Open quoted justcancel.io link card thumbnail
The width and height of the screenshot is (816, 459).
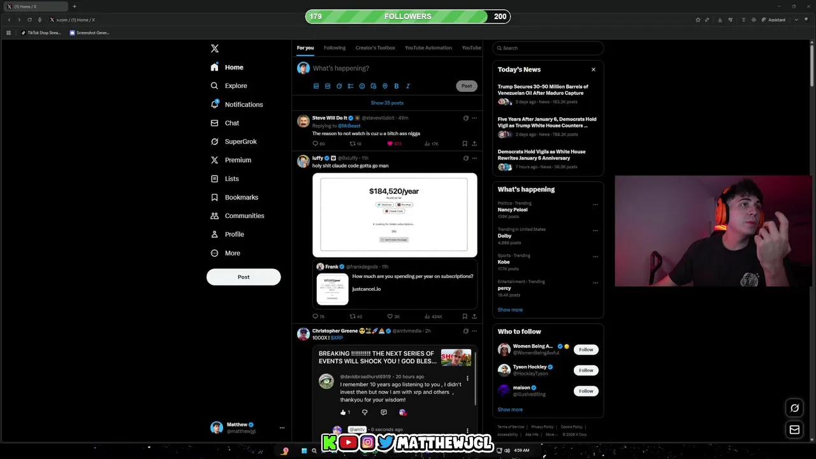333,289
